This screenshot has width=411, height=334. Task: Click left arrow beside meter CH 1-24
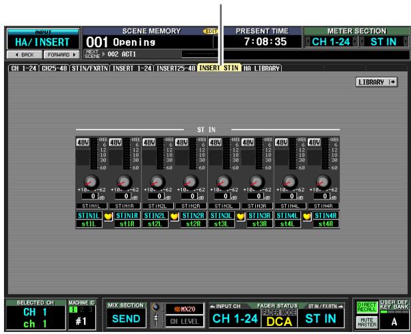click(x=308, y=42)
